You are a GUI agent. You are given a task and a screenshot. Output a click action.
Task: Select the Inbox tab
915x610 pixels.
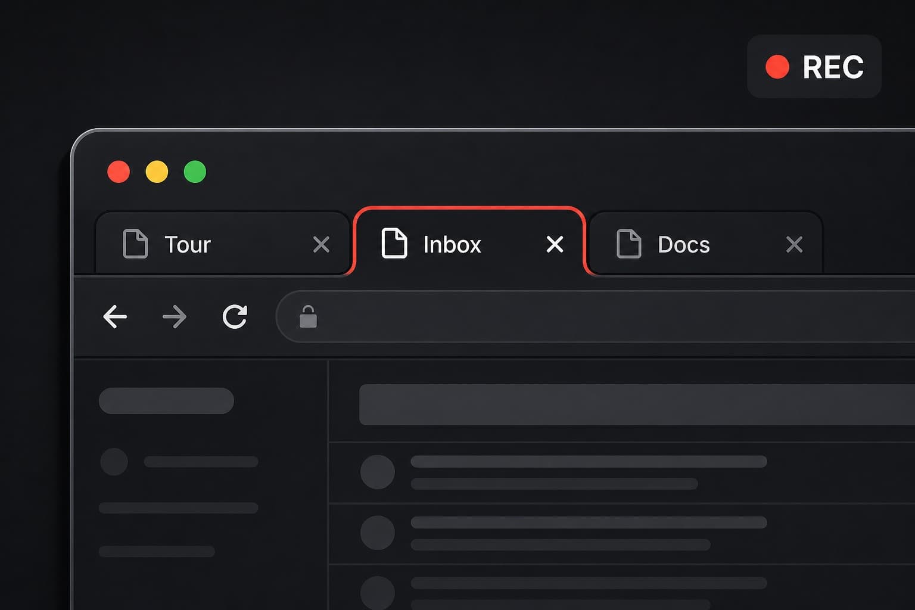point(469,242)
